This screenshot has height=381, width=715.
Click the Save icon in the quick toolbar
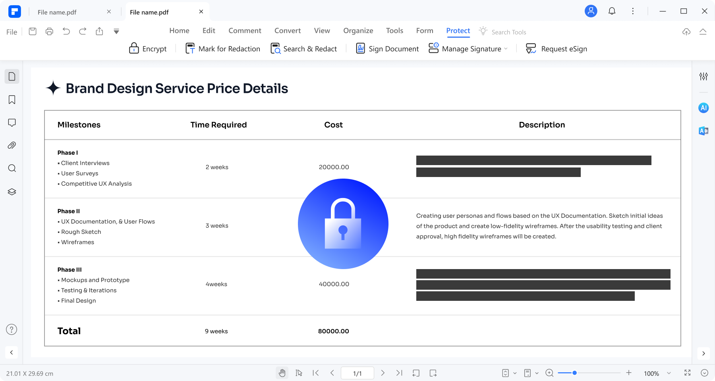click(x=33, y=31)
